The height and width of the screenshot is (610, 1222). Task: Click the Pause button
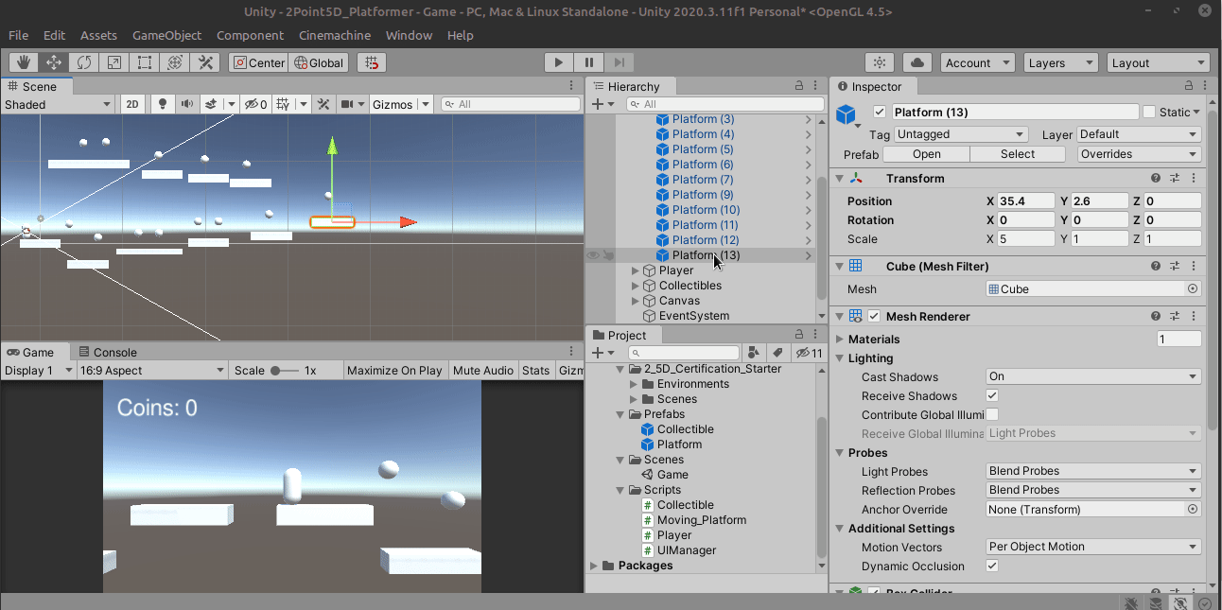tap(588, 62)
